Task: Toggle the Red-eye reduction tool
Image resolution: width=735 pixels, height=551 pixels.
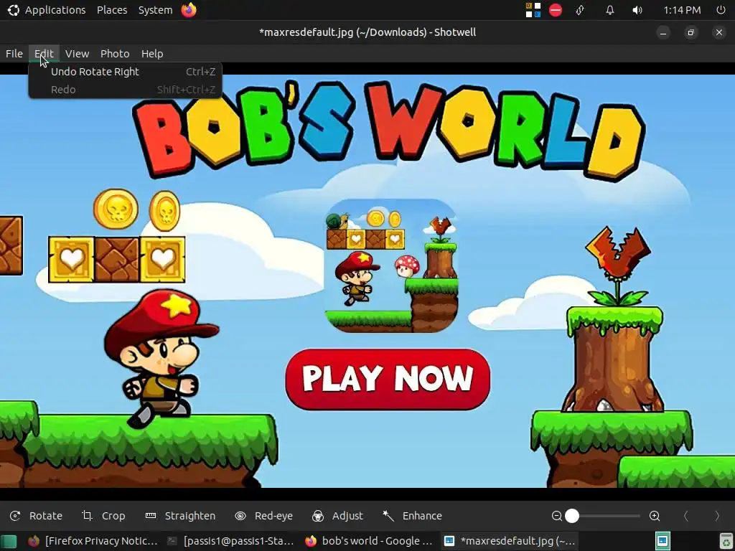Action: [264, 516]
